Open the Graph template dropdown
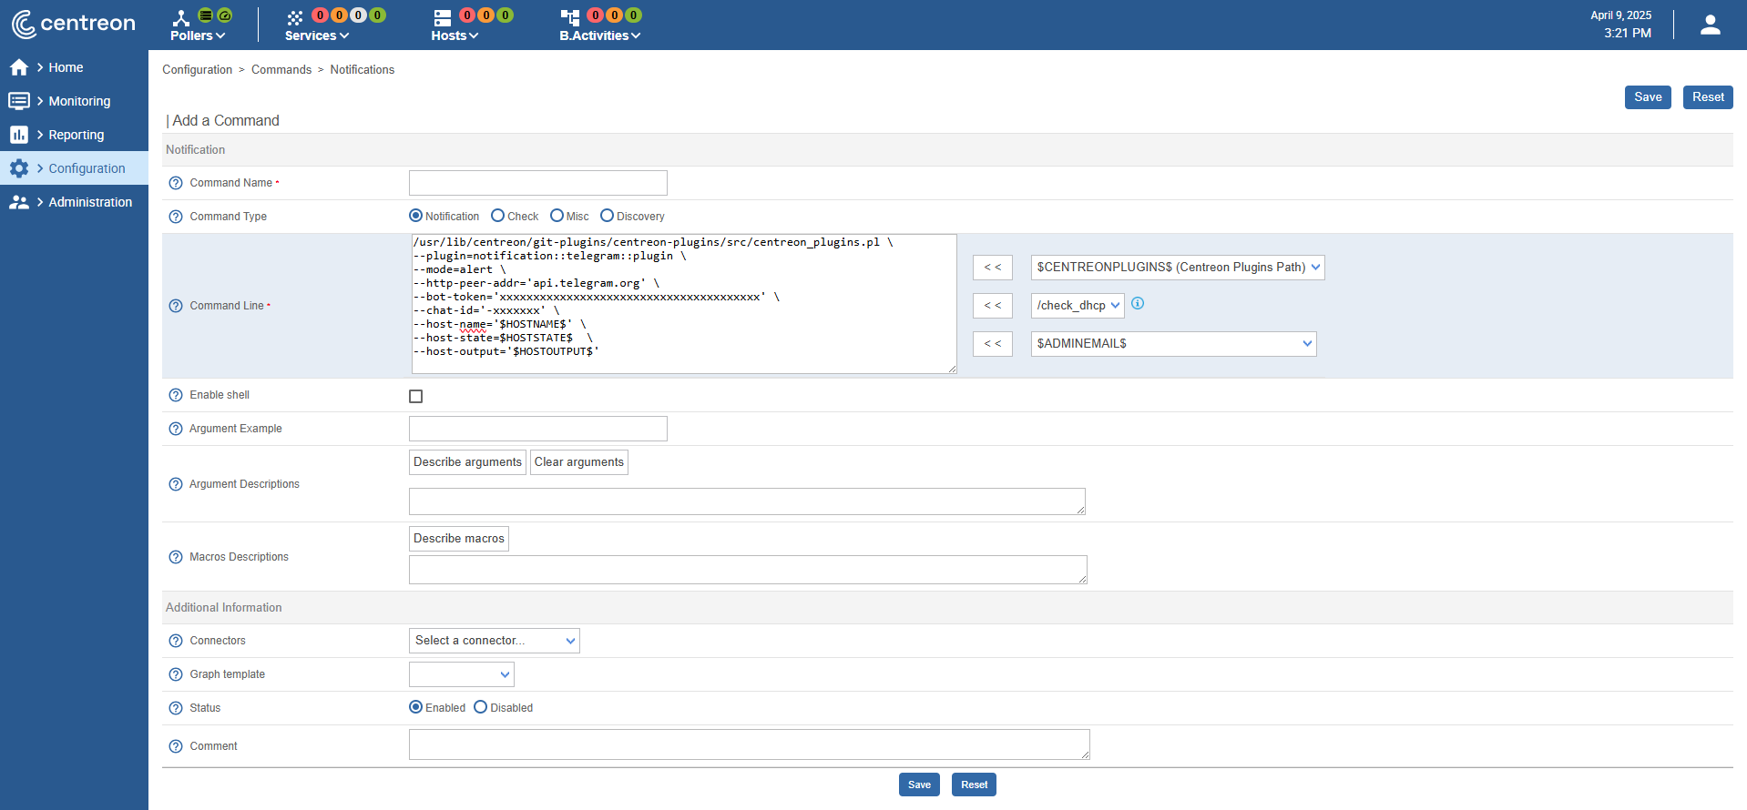The image size is (1747, 810). tap(461, 674)
